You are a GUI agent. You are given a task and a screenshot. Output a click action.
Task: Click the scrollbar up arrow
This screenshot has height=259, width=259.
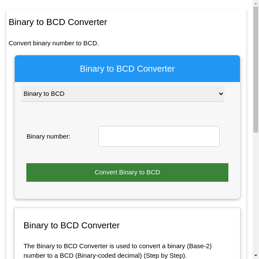pos(256,3)
